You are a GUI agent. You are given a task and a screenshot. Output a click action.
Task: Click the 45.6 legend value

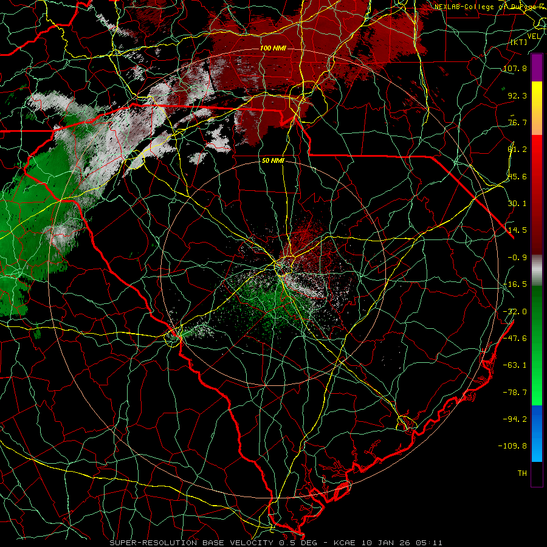click(517, 176)
